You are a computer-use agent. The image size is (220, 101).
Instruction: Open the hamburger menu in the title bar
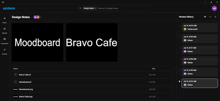tap(3, 2)
